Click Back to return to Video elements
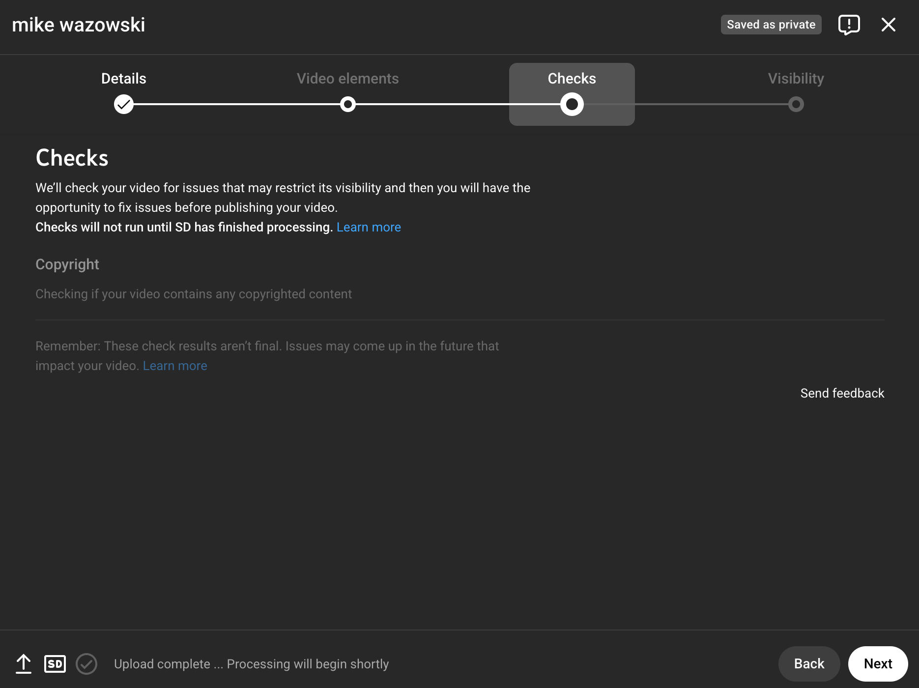Viewport: 919px width, 688px height. [808, 663]
